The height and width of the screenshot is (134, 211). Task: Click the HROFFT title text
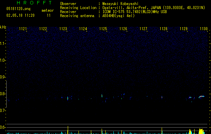pyautogui.click(x=34, y=3)
